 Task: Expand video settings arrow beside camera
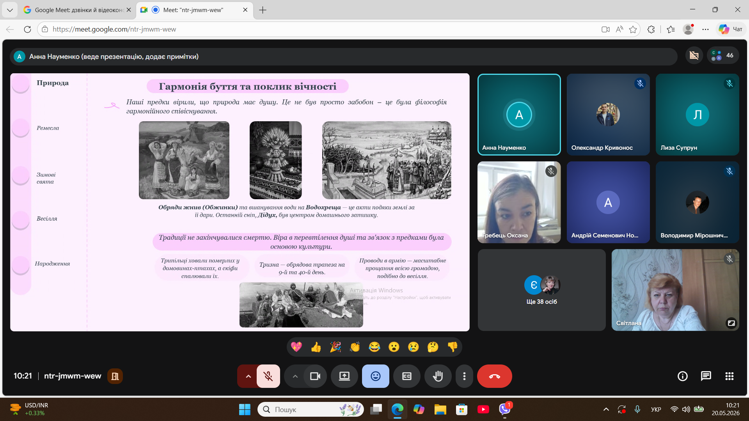295,376
